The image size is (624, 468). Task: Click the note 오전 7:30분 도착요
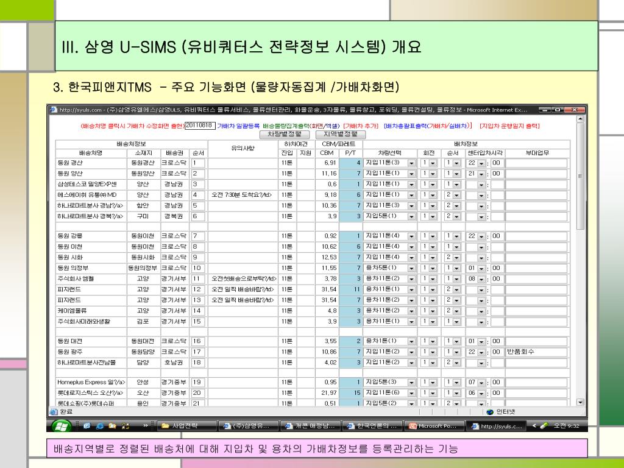pyautogui.click(x=241, y=195)
